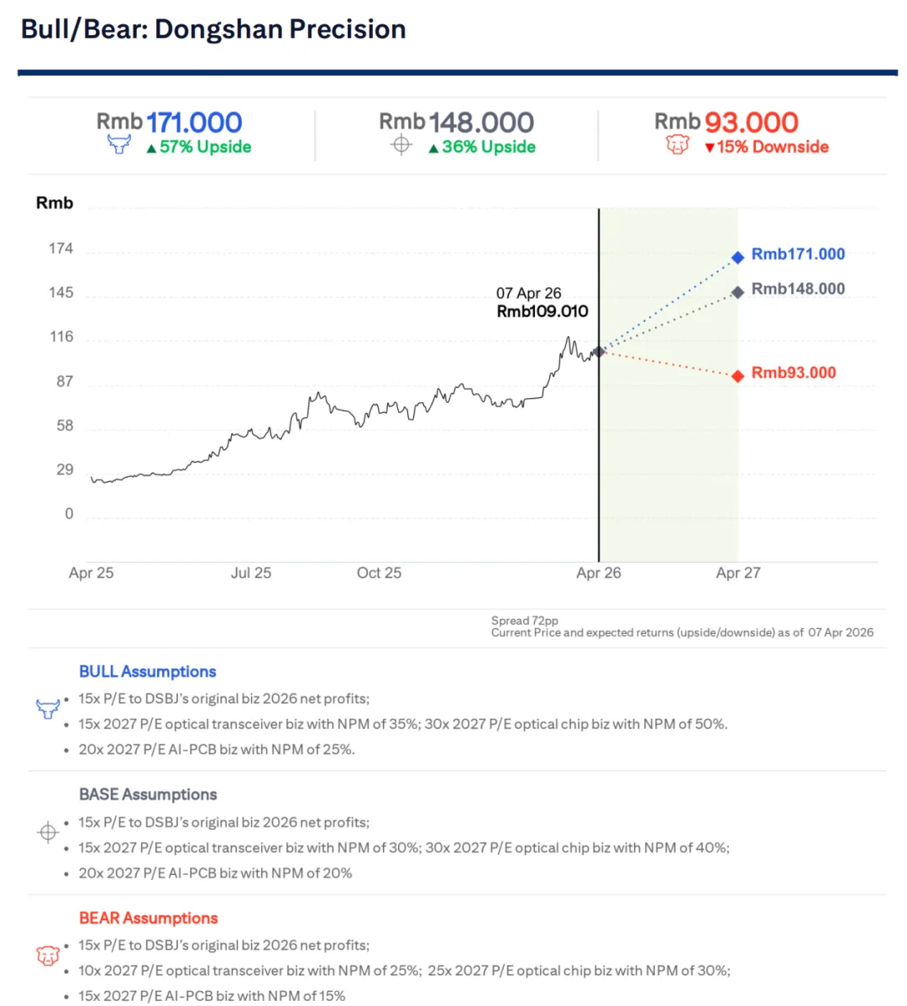Click the Bull/Bear: Dongshan Precision title
907x1006 pixels.
[x=213, y=29]
